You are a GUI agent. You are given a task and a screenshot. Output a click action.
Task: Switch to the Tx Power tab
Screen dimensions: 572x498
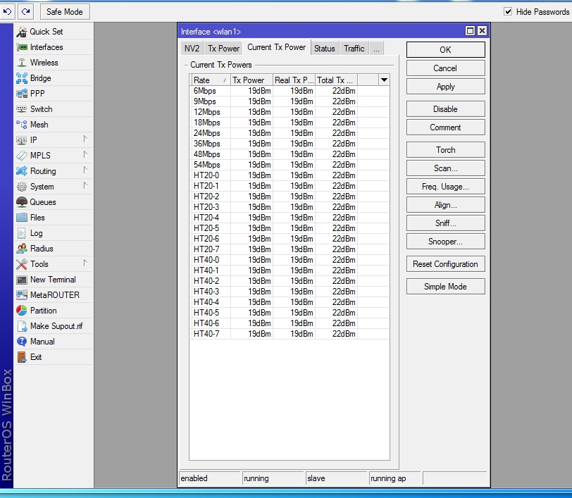(223, 49)
